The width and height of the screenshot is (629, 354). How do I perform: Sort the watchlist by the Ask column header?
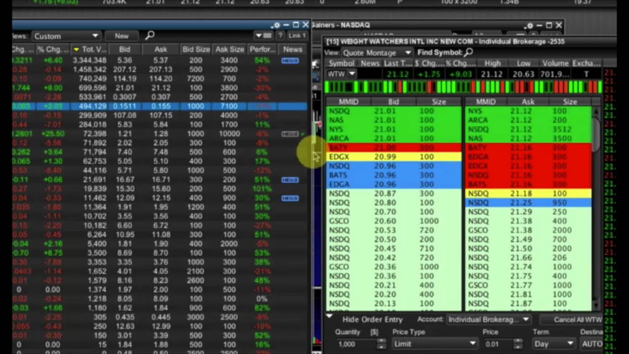161,49
